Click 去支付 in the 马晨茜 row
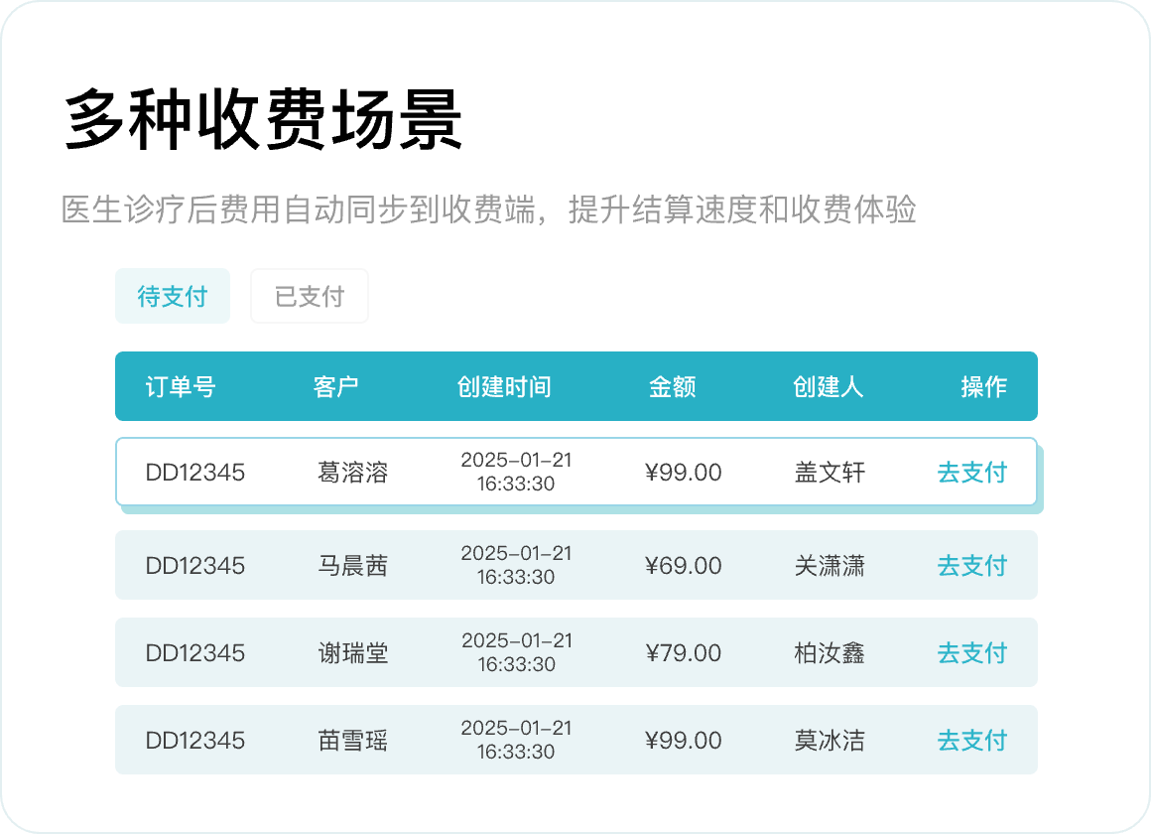This screenshot has width=1151, height=834. (x=971, y=566)
